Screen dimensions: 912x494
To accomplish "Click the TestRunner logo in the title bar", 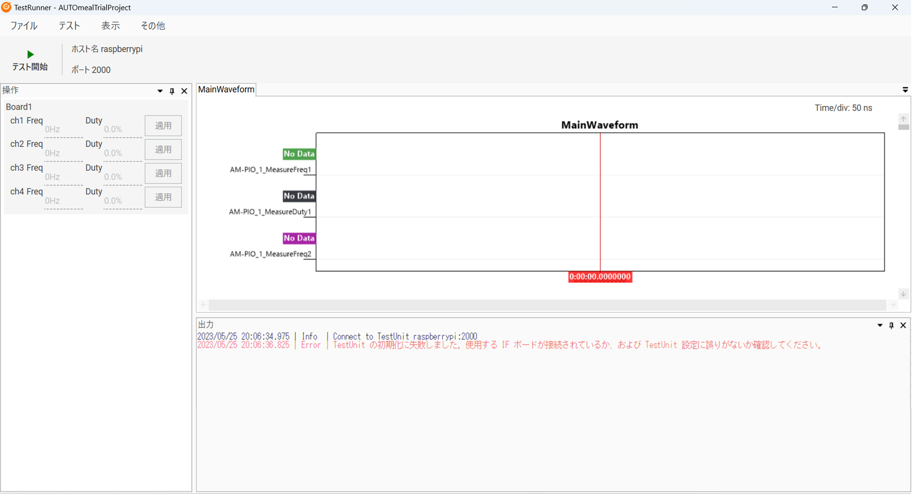I will [x=6, y=7].
